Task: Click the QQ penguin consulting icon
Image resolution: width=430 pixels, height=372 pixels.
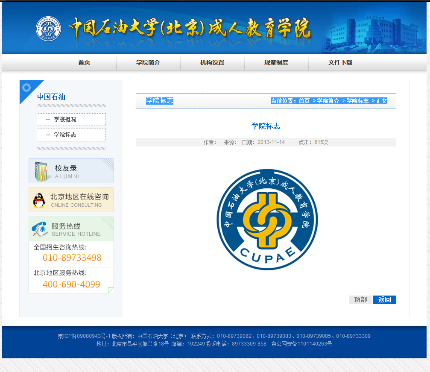Action: click(39, 200)
